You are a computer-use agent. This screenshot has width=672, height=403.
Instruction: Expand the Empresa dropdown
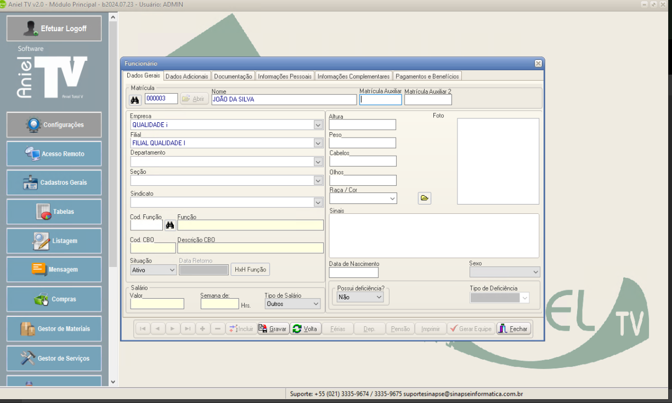(x=318, y=125)
